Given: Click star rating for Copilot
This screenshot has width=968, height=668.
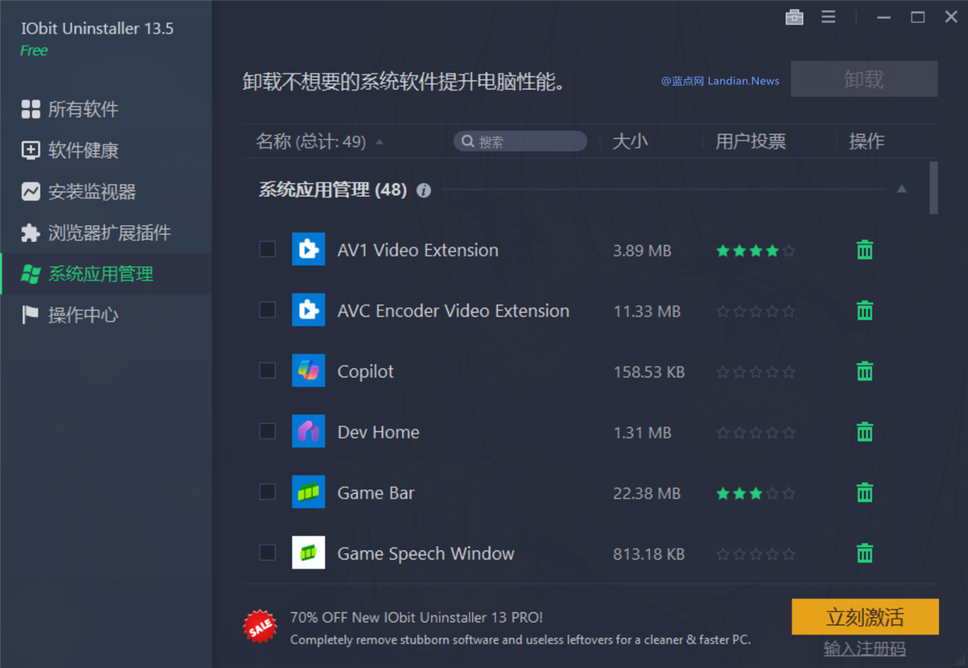Looking at the screenshot, I should tap(755, 371).
